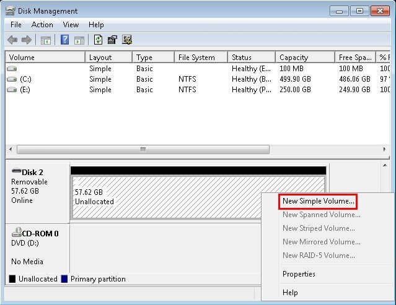Maximize the Disk Management window
The height and width of the screenshot is (305, 396).
359,11
